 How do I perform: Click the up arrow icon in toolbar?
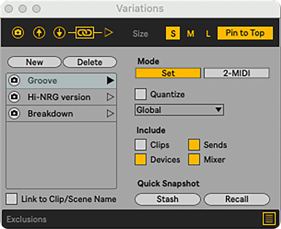click(x=39, y=33)
